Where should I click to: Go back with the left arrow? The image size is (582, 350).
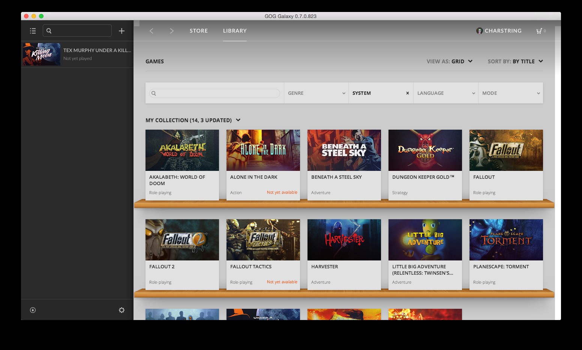[x=151, y=31]
